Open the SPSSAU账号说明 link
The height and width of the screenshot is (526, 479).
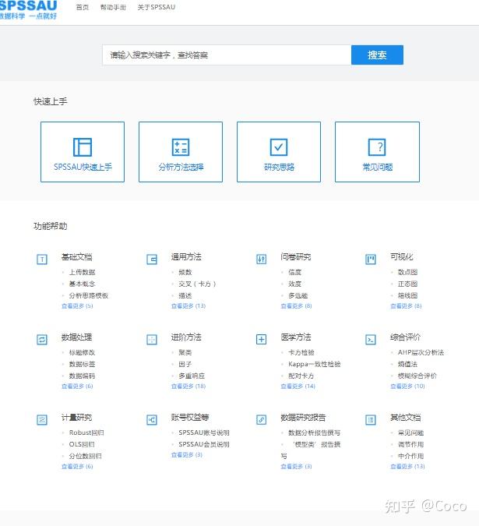204,432
